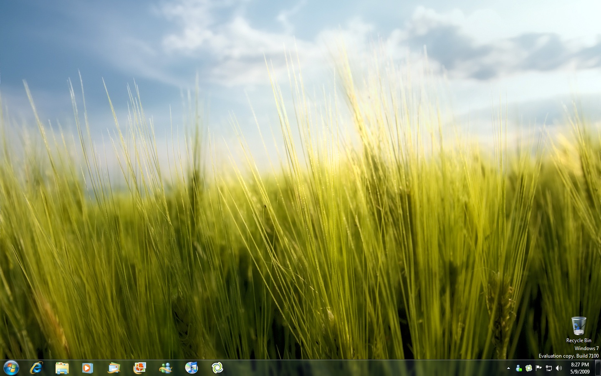The height and width of the screenshot is (376, 601).
Task: Launch Internet Explorer from the taskbar
Action: [36, 368]
